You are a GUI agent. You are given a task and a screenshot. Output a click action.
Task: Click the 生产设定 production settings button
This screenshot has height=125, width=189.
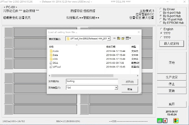click(172, 77)
